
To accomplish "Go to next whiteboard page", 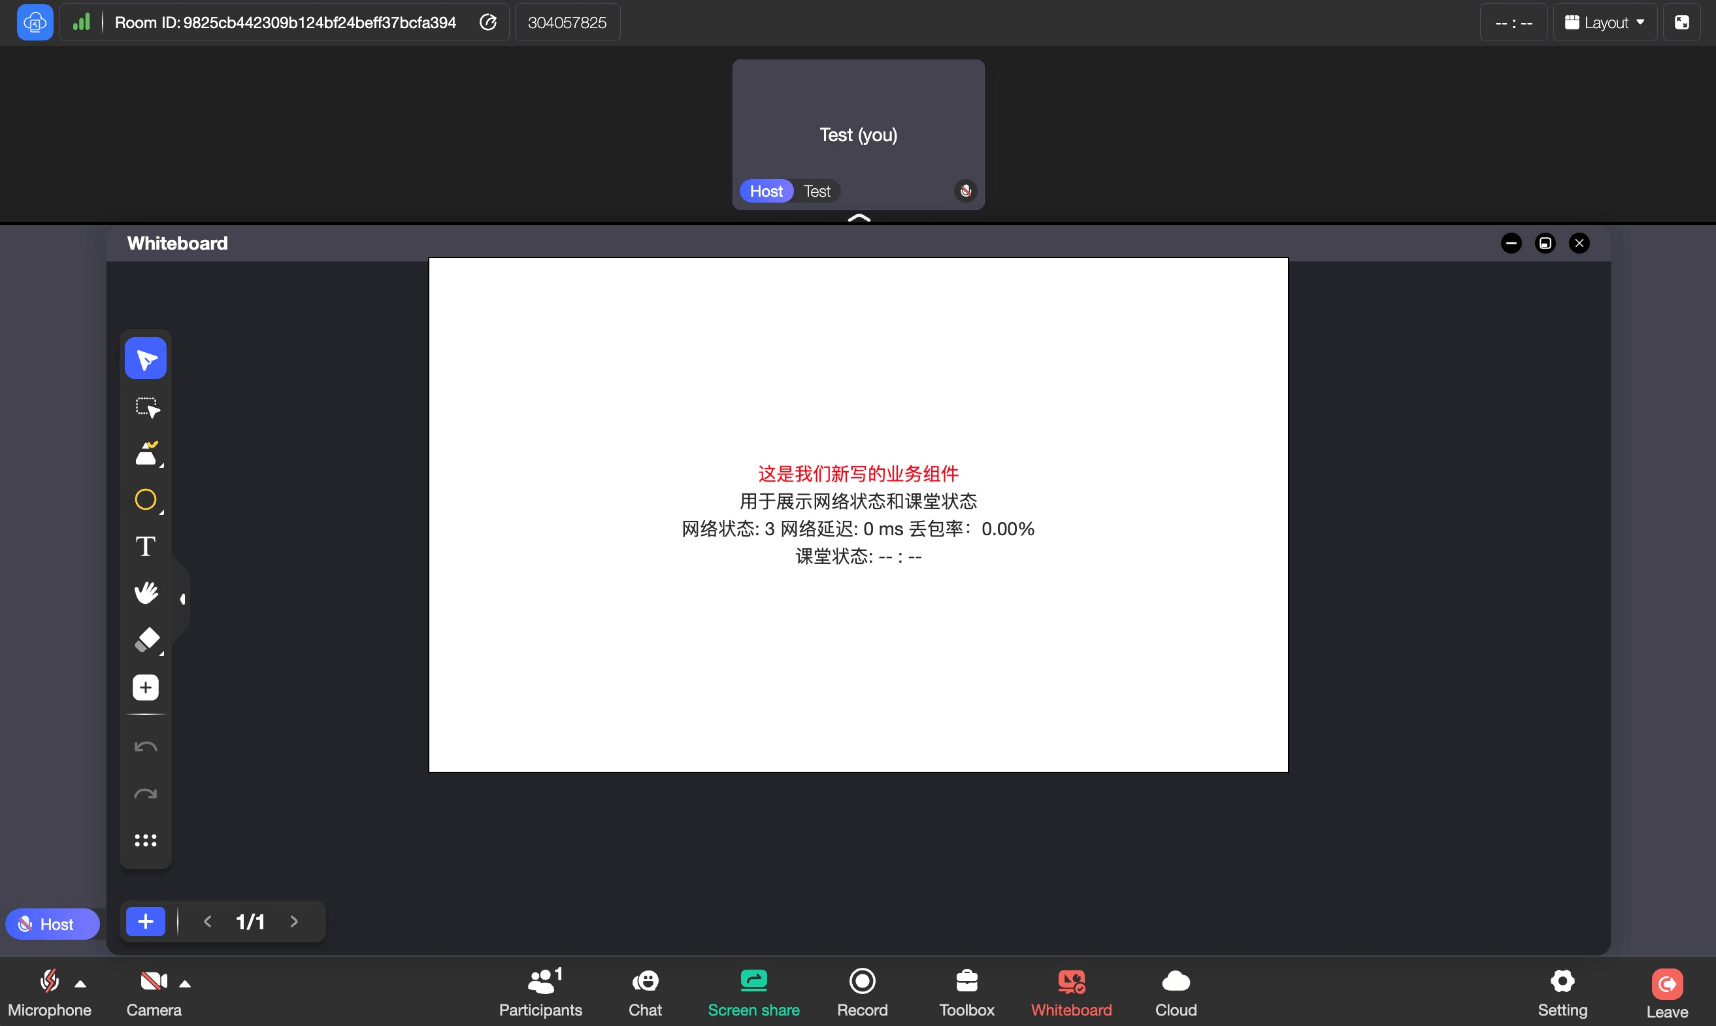I will coord(294,921).
